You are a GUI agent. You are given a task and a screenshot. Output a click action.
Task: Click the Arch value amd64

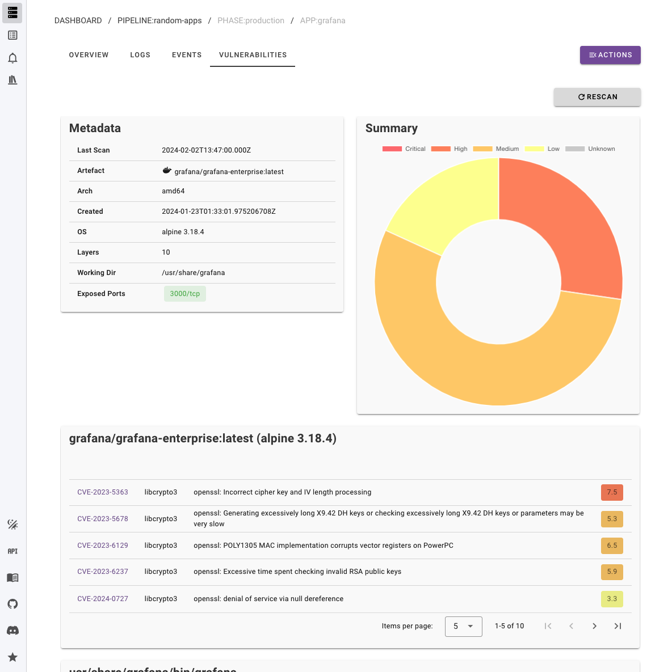[x=173, y=191]
